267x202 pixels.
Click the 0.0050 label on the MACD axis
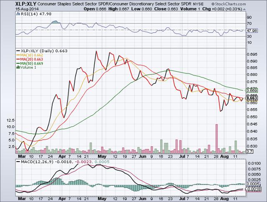[x=254, y=174]
